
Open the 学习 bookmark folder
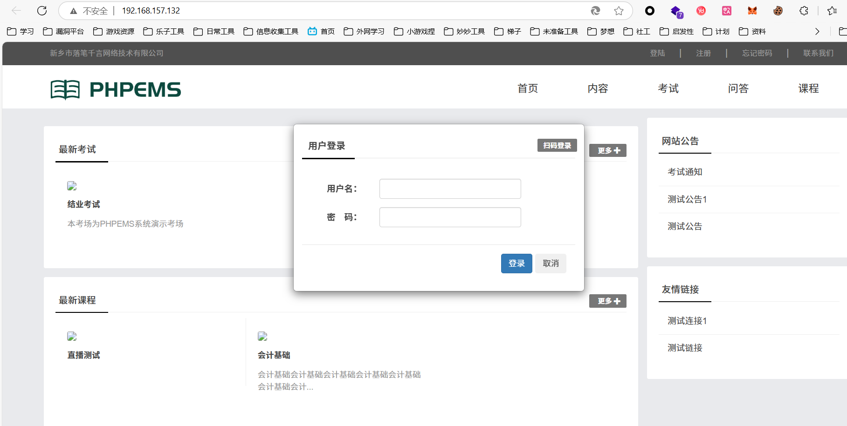[x=21, y=31]
